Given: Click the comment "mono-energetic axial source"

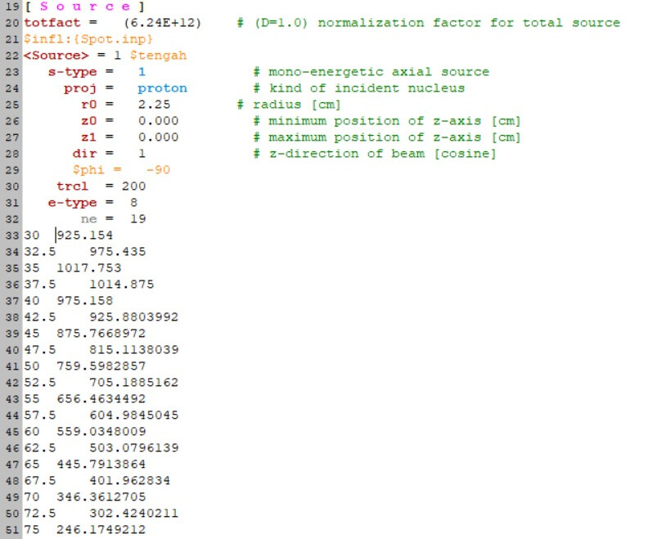Looking at the screenshot, I should pos(379,72).
